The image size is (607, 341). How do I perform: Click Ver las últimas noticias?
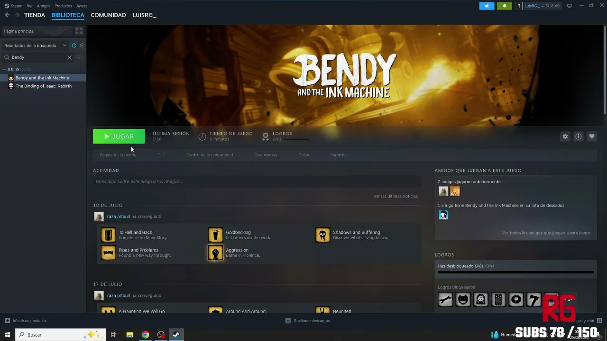tap(395, 196)
